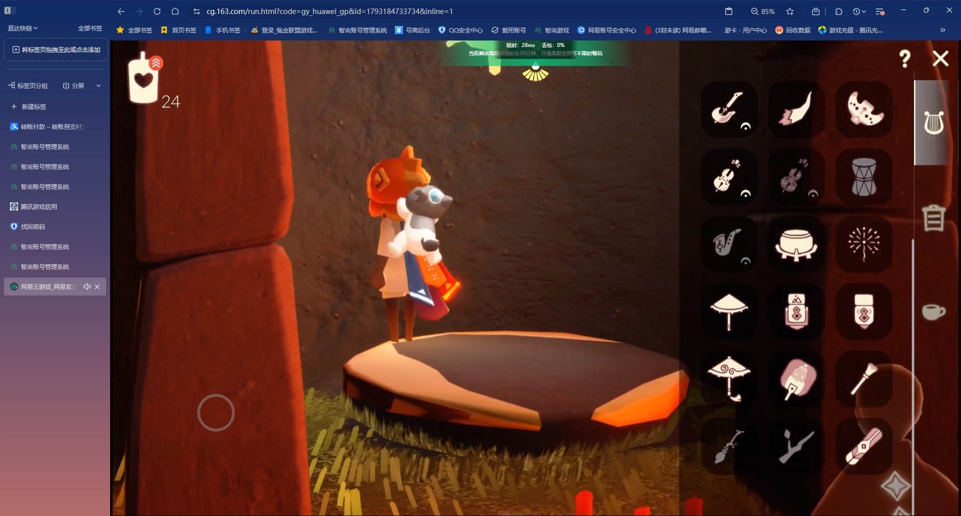Open the clipboard category tab
Viewport: 961px width, 516px height.
pyautogui.click(x=933, y=218)
